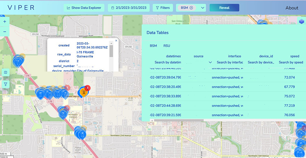The width and height of the screenshot is (306, 158).
Task: Open the VIPER logo home
Action: tap(21, 8)
